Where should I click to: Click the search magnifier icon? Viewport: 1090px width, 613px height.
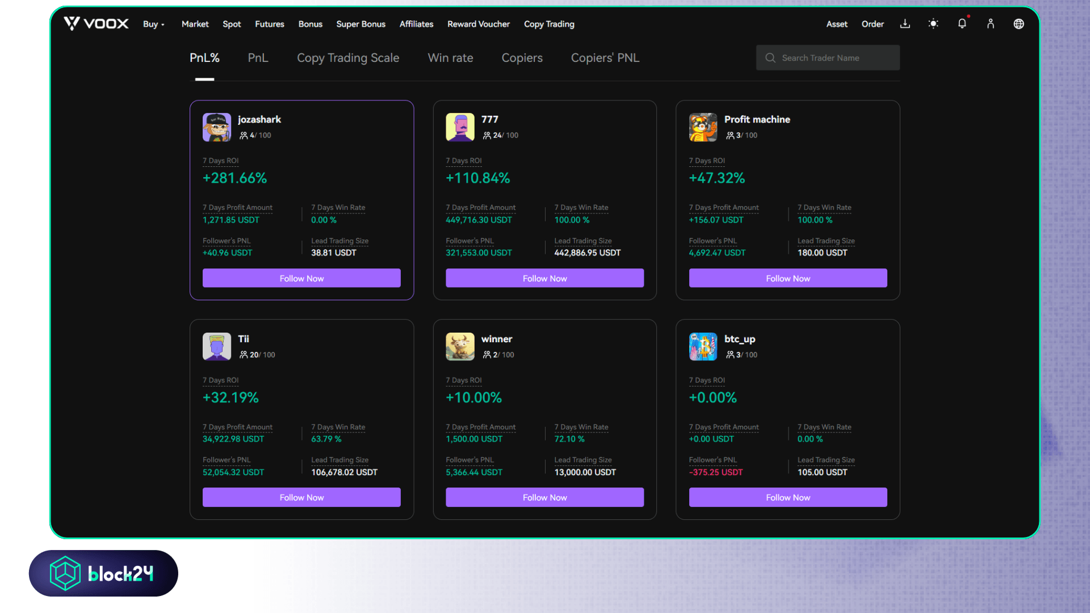(x=770, y=58)
